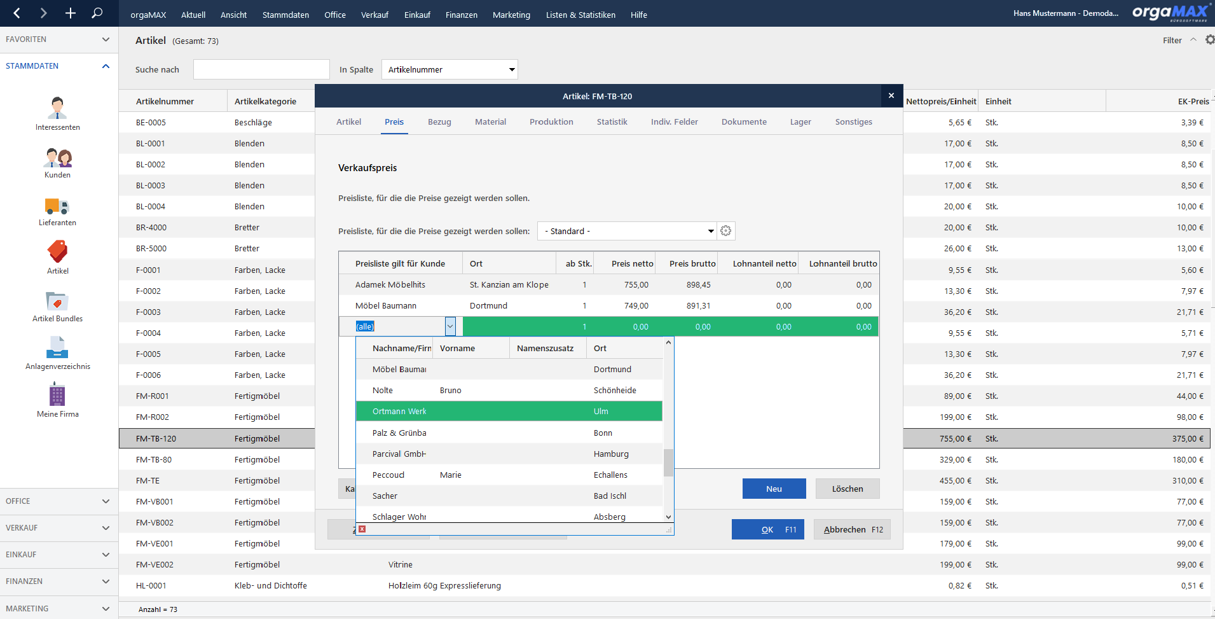
Task: Open Artikel in the sidebar
Action: pyautogui.click(x=57, y=258)
